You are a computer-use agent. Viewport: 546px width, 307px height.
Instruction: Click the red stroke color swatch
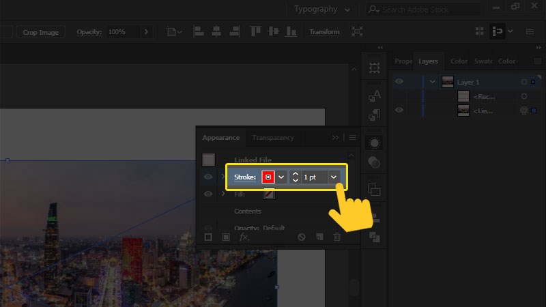[x=268, y=177]
